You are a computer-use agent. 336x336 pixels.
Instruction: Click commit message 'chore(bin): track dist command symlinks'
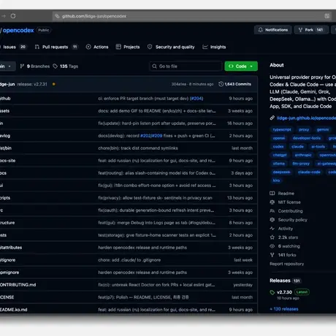point(138,148)
